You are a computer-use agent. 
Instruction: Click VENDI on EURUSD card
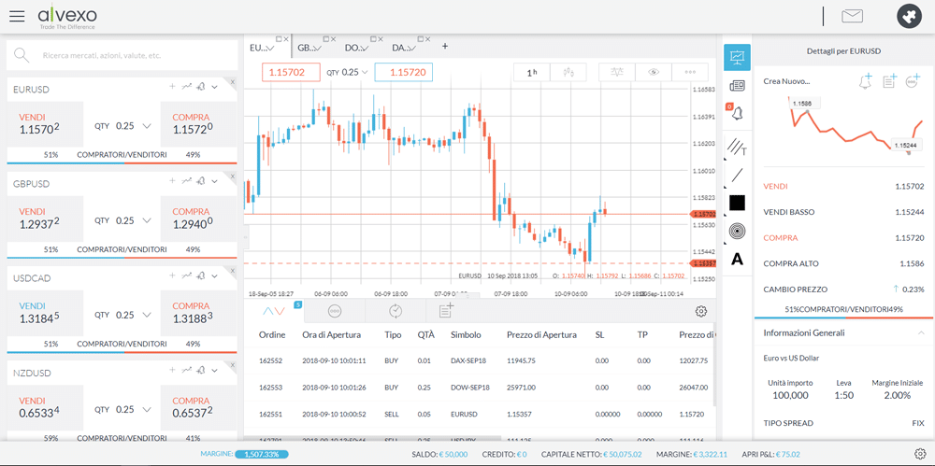tap(45, 124)
